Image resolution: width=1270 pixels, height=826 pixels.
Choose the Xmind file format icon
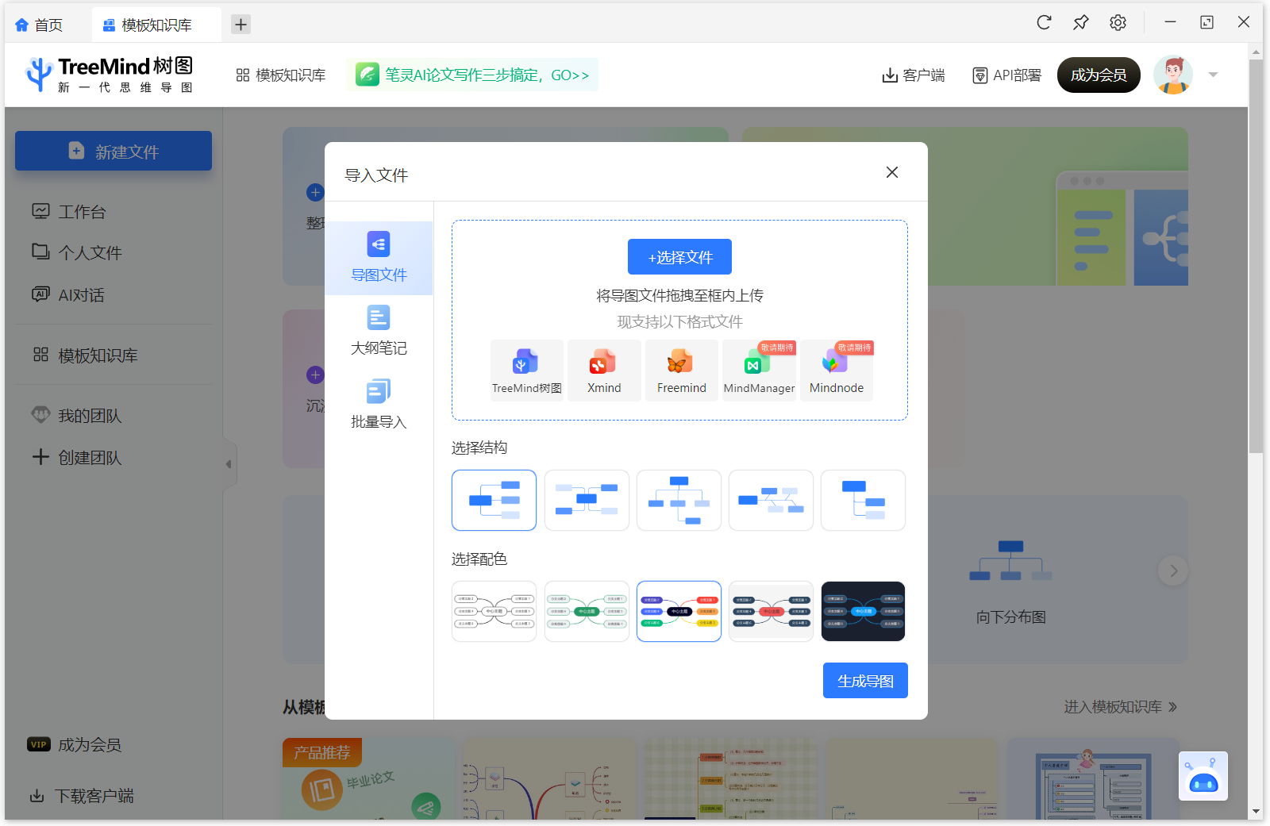tap(604, 371)
